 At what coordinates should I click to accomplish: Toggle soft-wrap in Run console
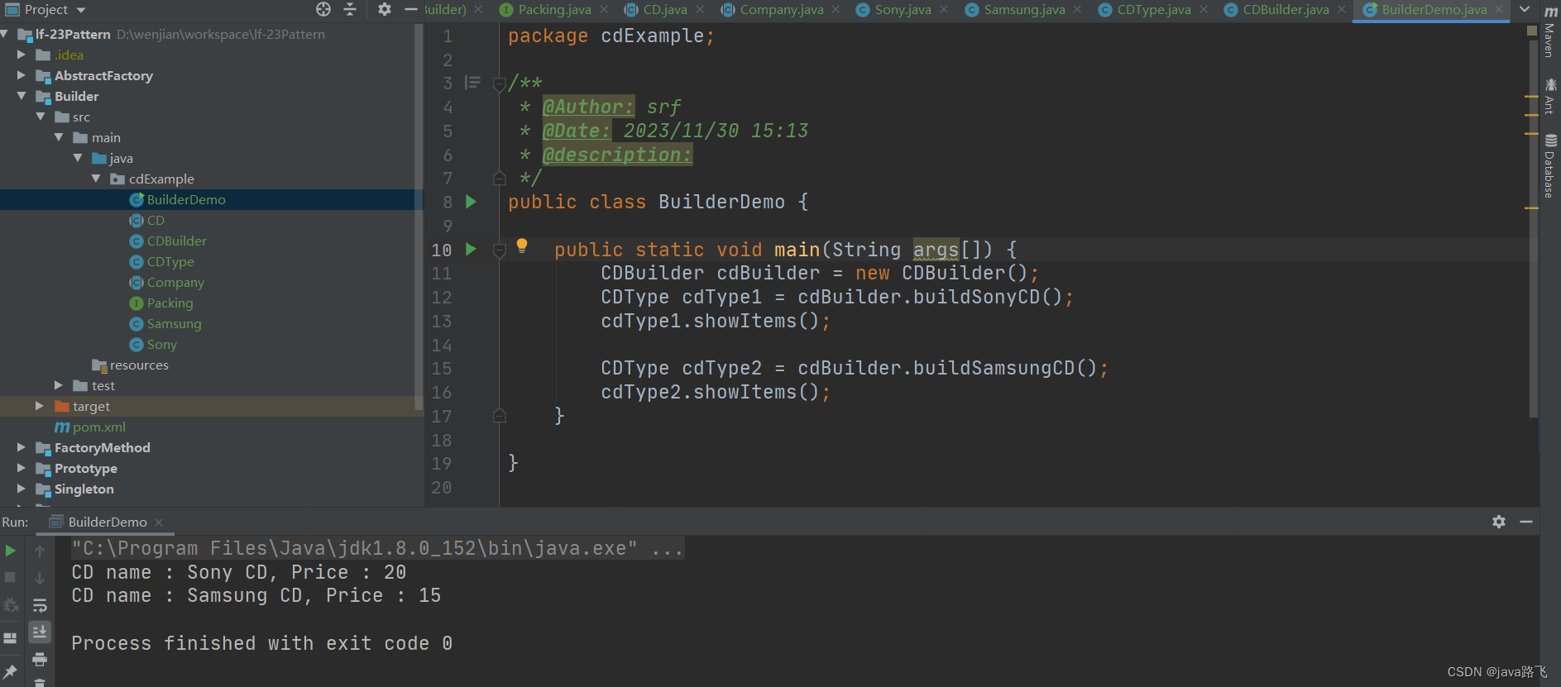40,605
